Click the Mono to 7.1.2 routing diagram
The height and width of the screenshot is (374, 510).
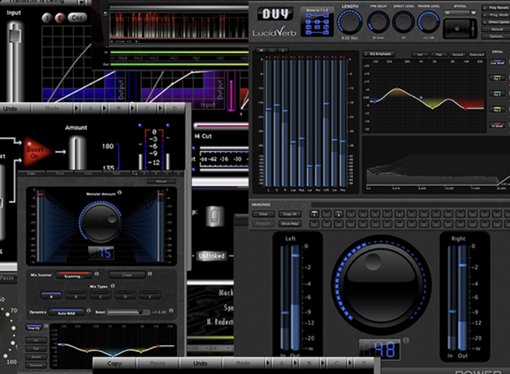pyautogui.click(x=317, y=23)
